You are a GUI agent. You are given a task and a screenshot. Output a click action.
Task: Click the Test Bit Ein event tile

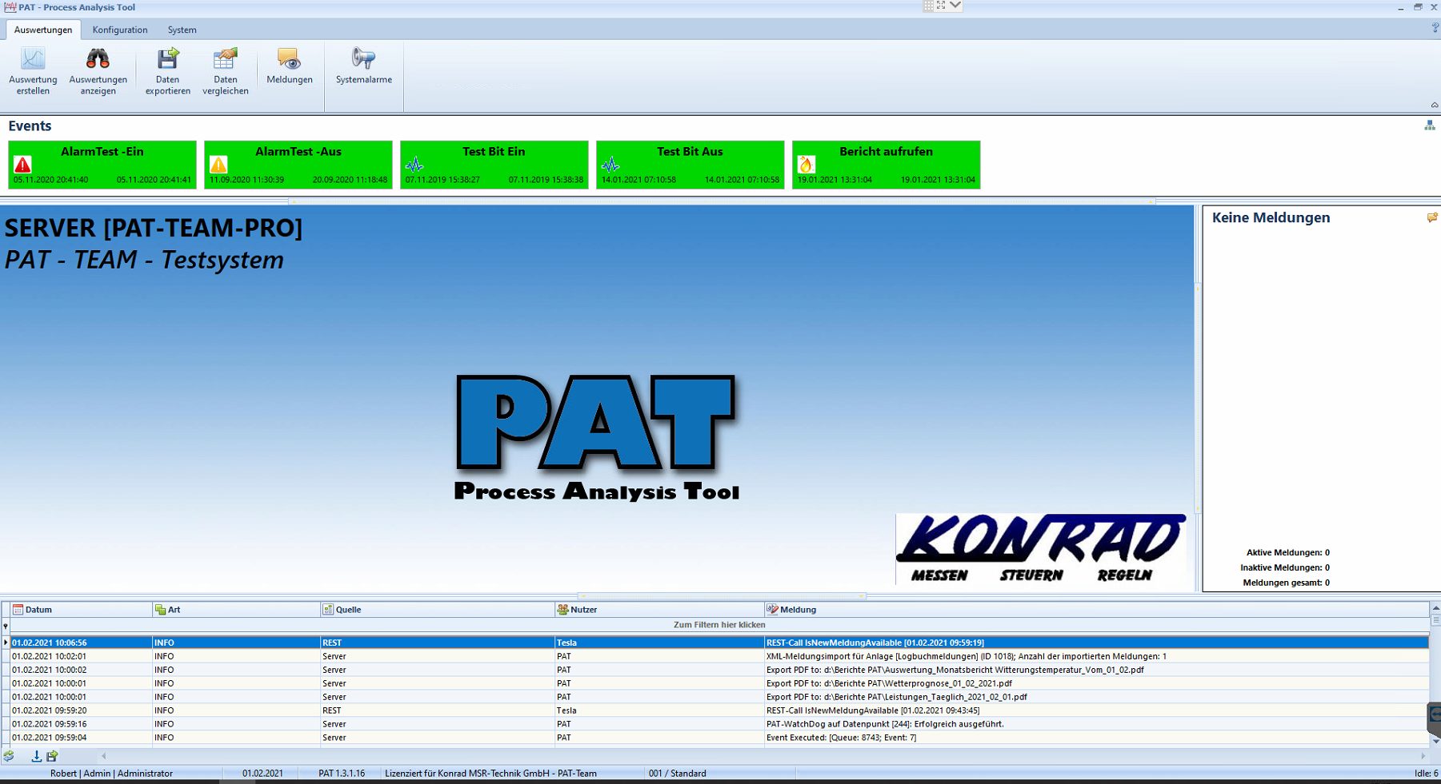point(494,165)
